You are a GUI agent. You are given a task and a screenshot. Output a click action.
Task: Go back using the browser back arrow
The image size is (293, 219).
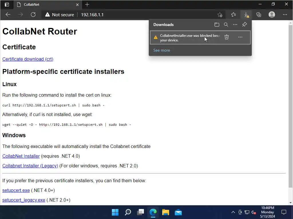(8, 15)
